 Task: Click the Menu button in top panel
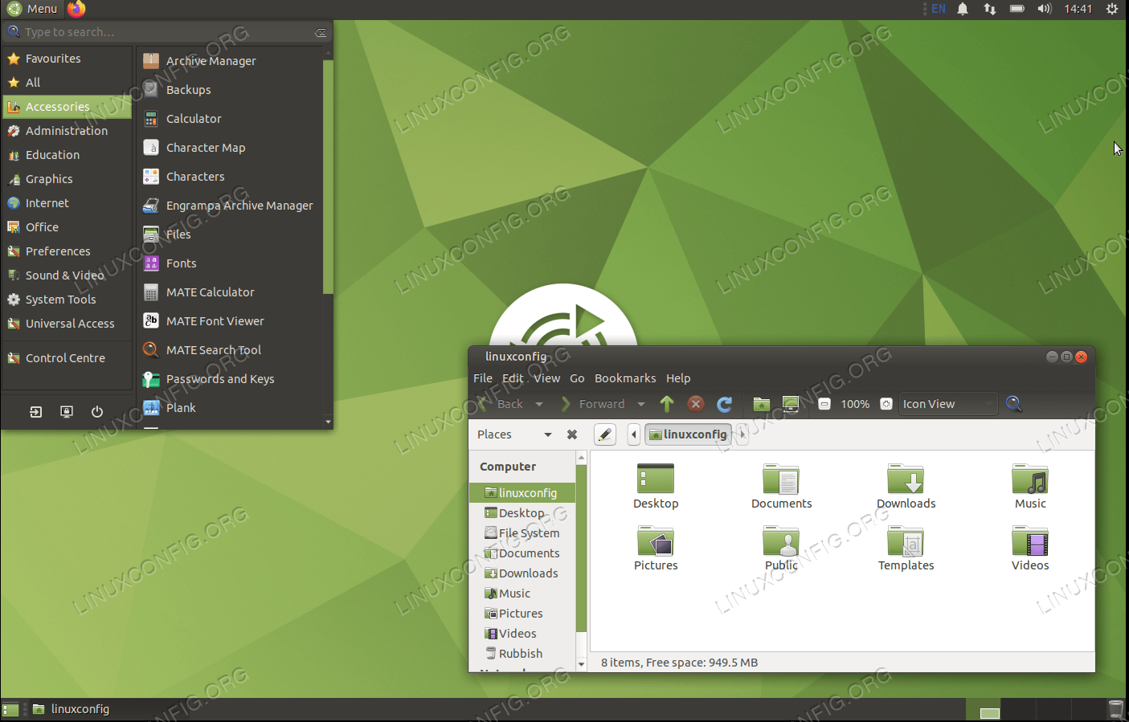tap(33, 9)
